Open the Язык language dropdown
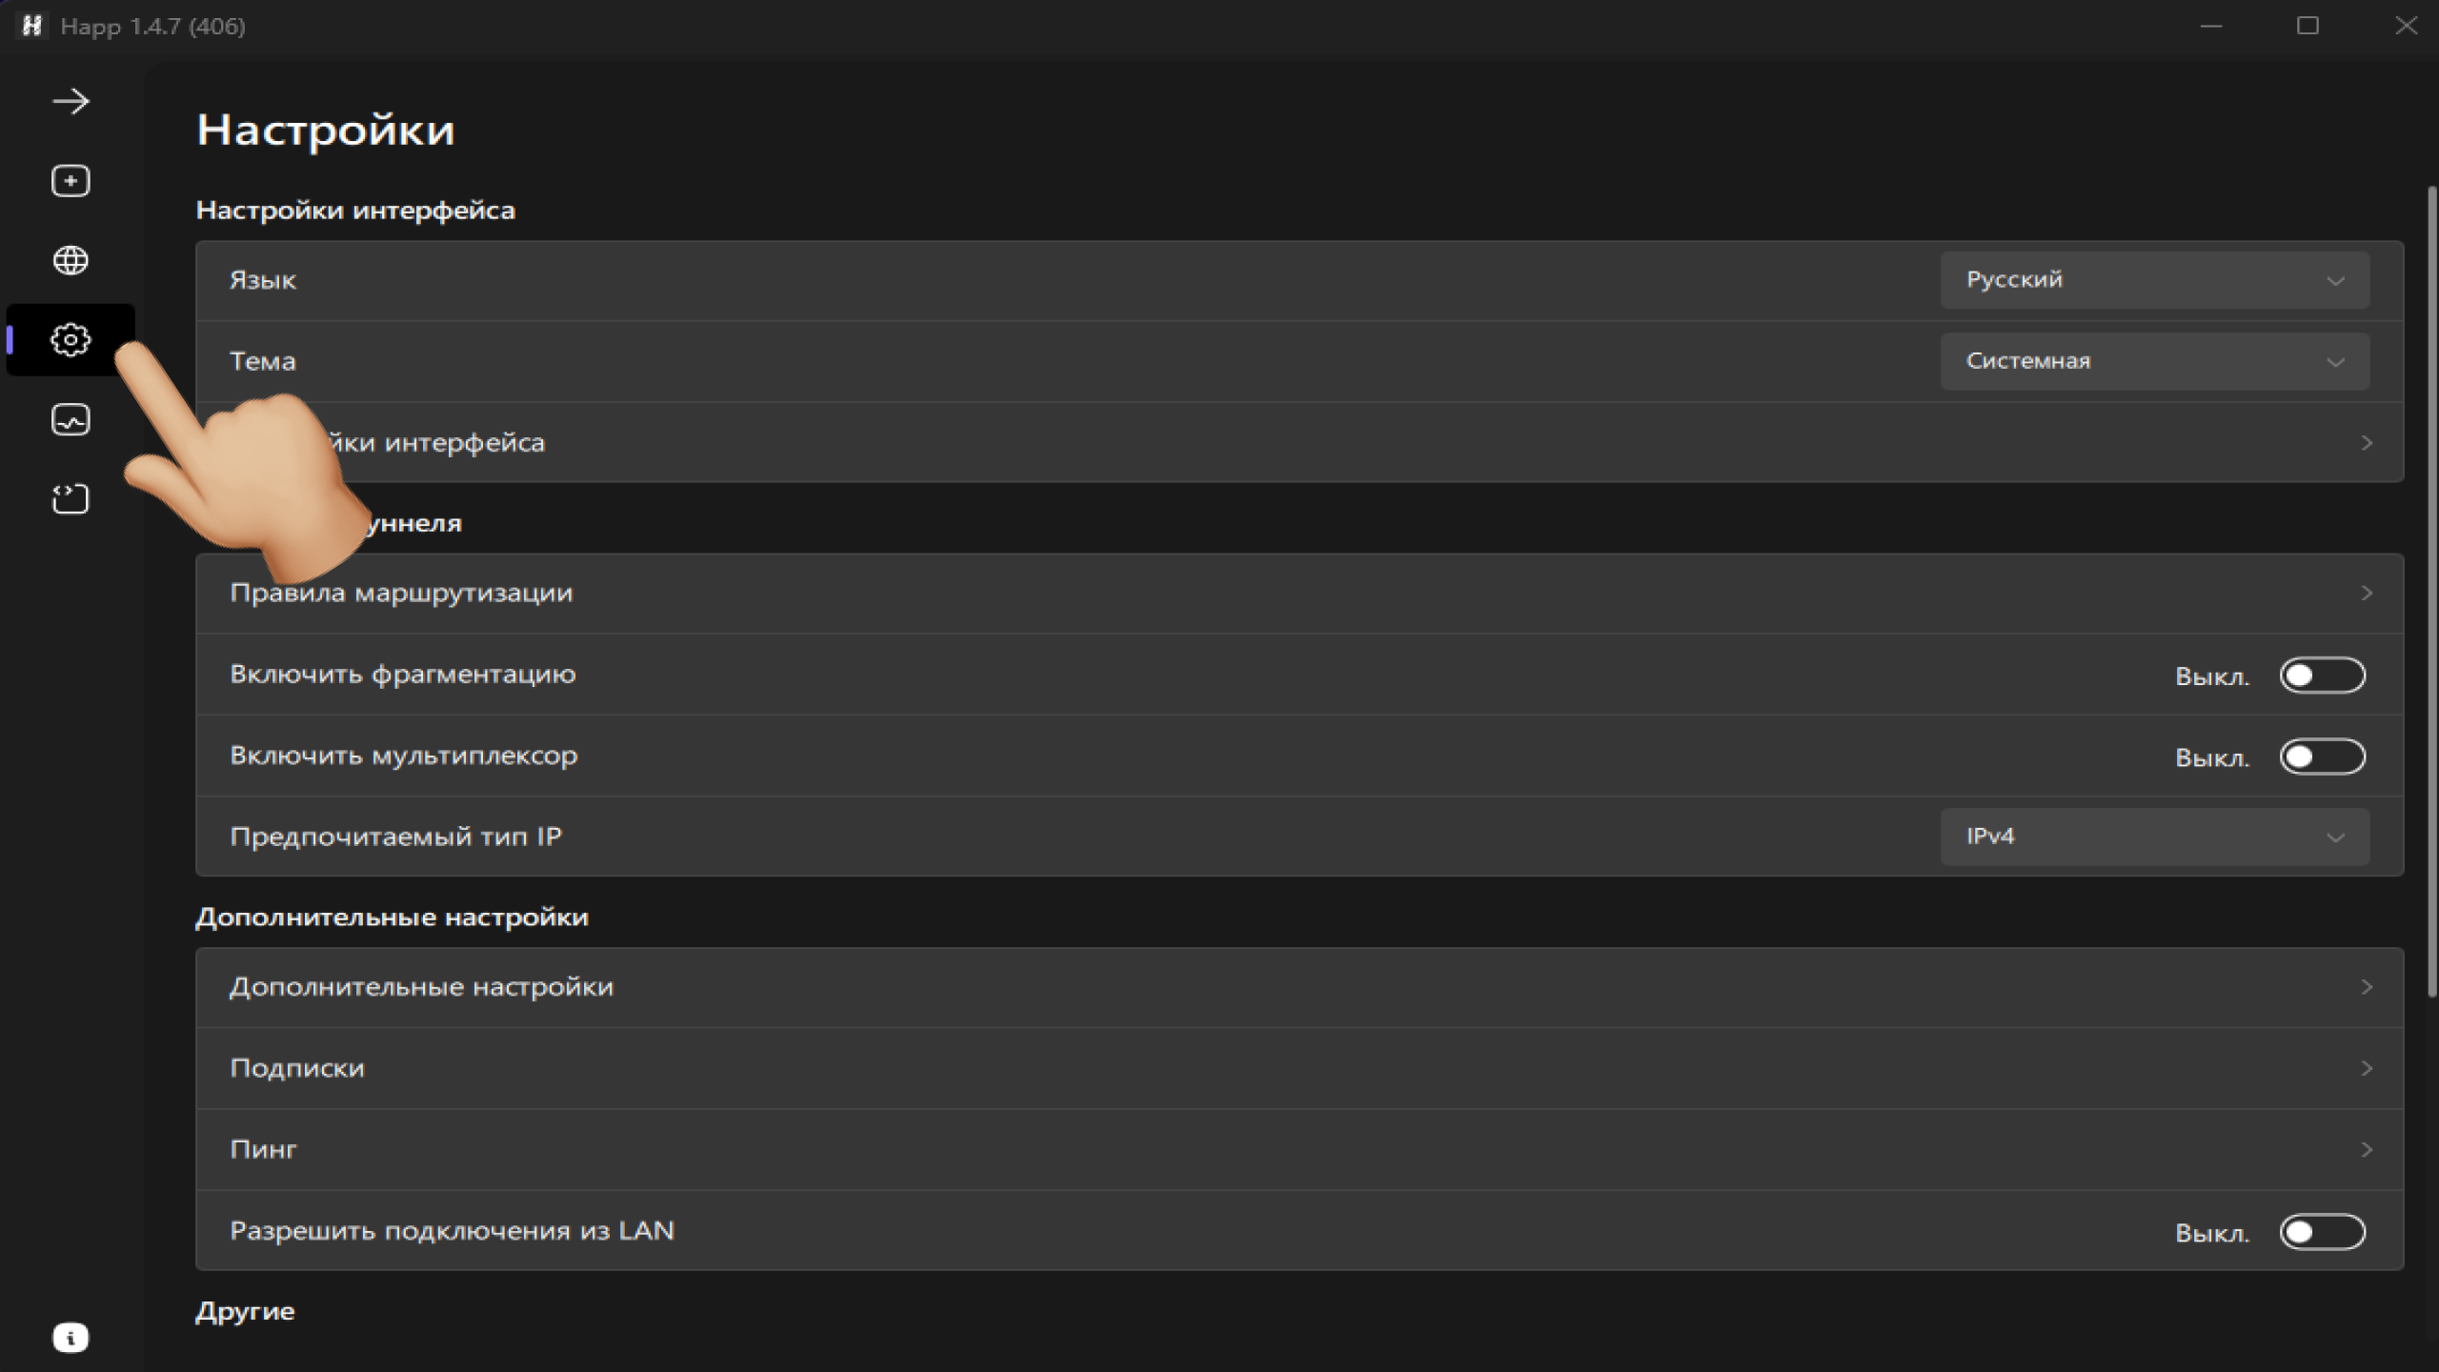The image size is (2439, 1372). click(2154, 280)
